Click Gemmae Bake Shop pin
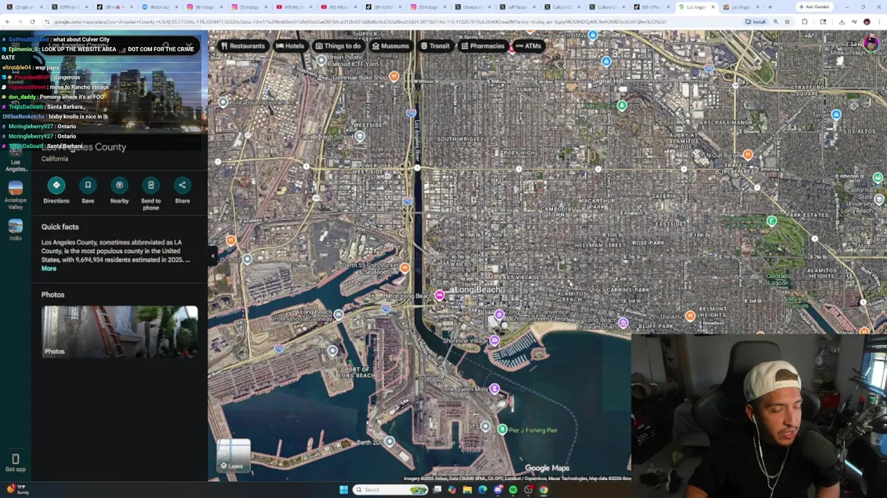The width and height of the screenshot is (887, 498). (394, 77)
